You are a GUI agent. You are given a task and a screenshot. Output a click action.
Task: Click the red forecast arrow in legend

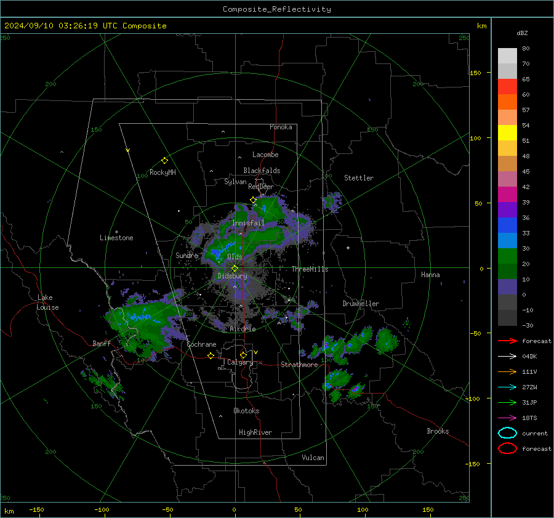[507, 341]
